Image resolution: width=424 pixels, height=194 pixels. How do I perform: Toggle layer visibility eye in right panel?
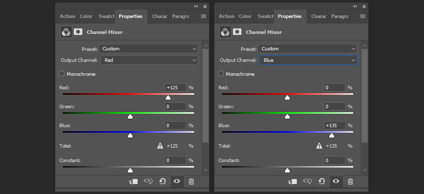[336, 182]
